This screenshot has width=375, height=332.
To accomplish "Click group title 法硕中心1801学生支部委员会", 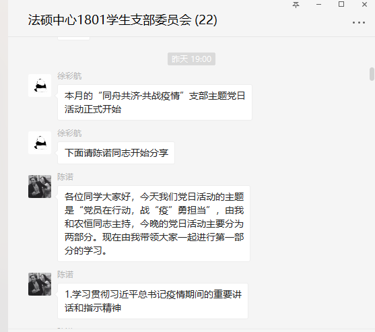I will 110,20.
